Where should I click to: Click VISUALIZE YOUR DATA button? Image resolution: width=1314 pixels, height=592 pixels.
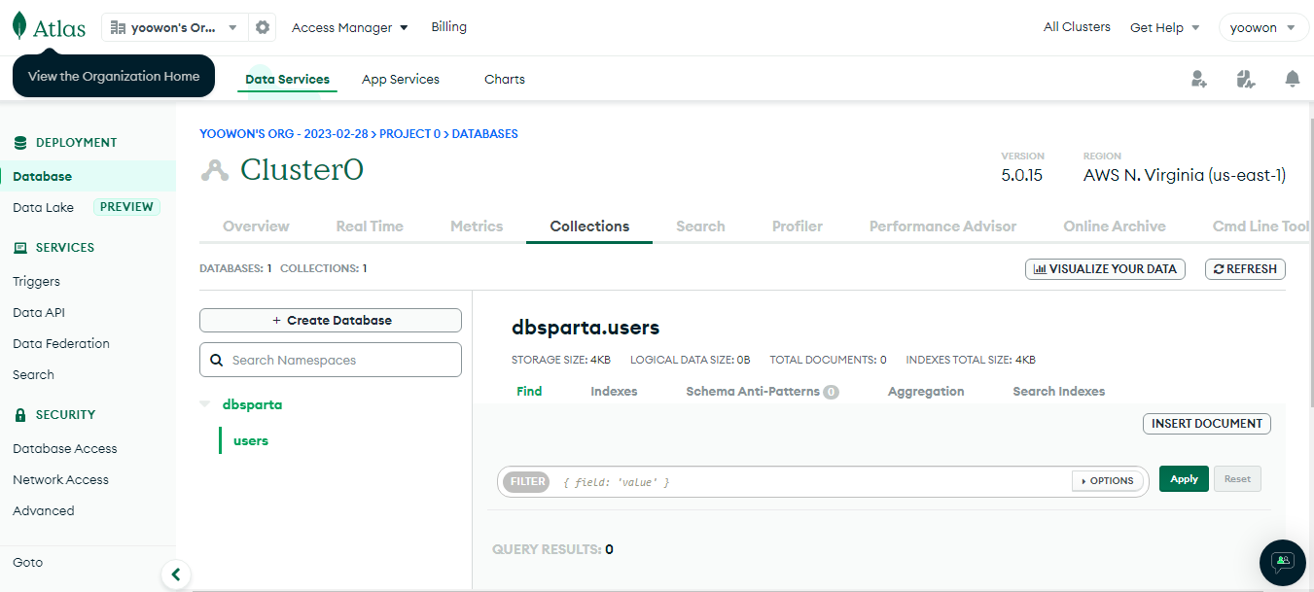[x=1105, y=269]
